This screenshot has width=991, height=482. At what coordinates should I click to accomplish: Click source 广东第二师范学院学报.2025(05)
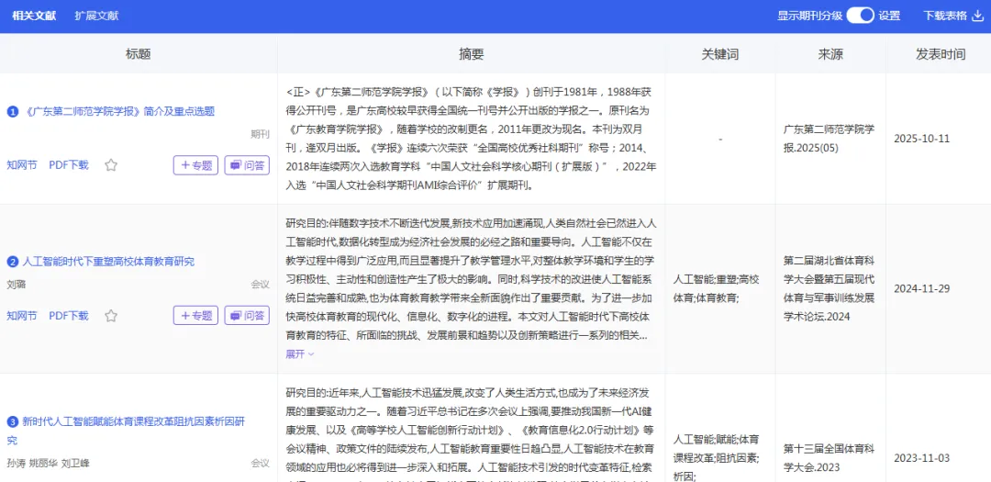(830, 139)
